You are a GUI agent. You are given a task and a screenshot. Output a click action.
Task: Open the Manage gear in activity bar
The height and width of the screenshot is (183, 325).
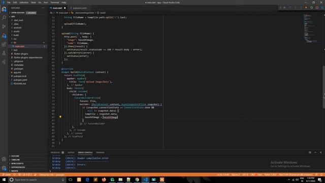click(x=4, y=168)
